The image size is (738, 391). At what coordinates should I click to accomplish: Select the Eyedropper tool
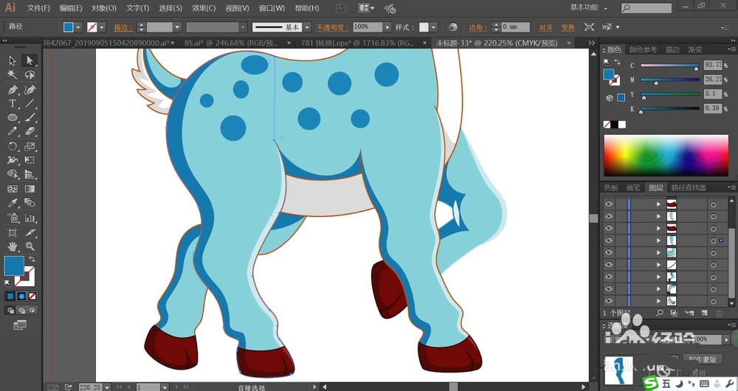coord(13,203)
